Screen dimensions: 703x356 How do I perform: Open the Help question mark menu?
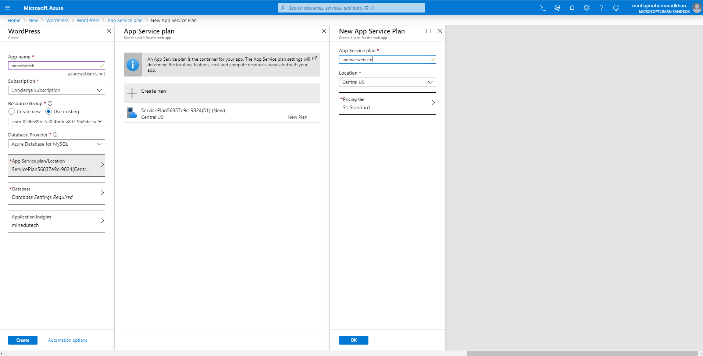(602, 8)
